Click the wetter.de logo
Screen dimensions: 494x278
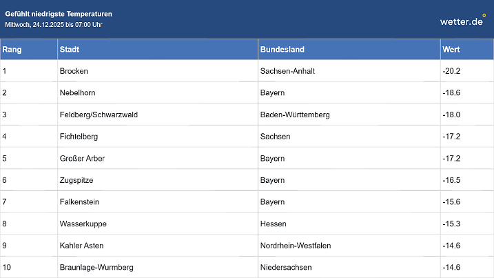(463, 21)
